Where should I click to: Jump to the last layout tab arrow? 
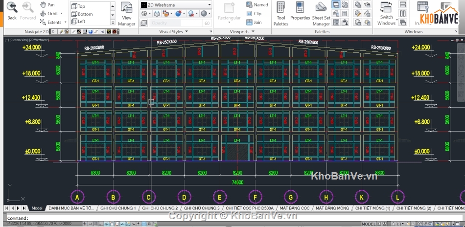click(24, 208)
